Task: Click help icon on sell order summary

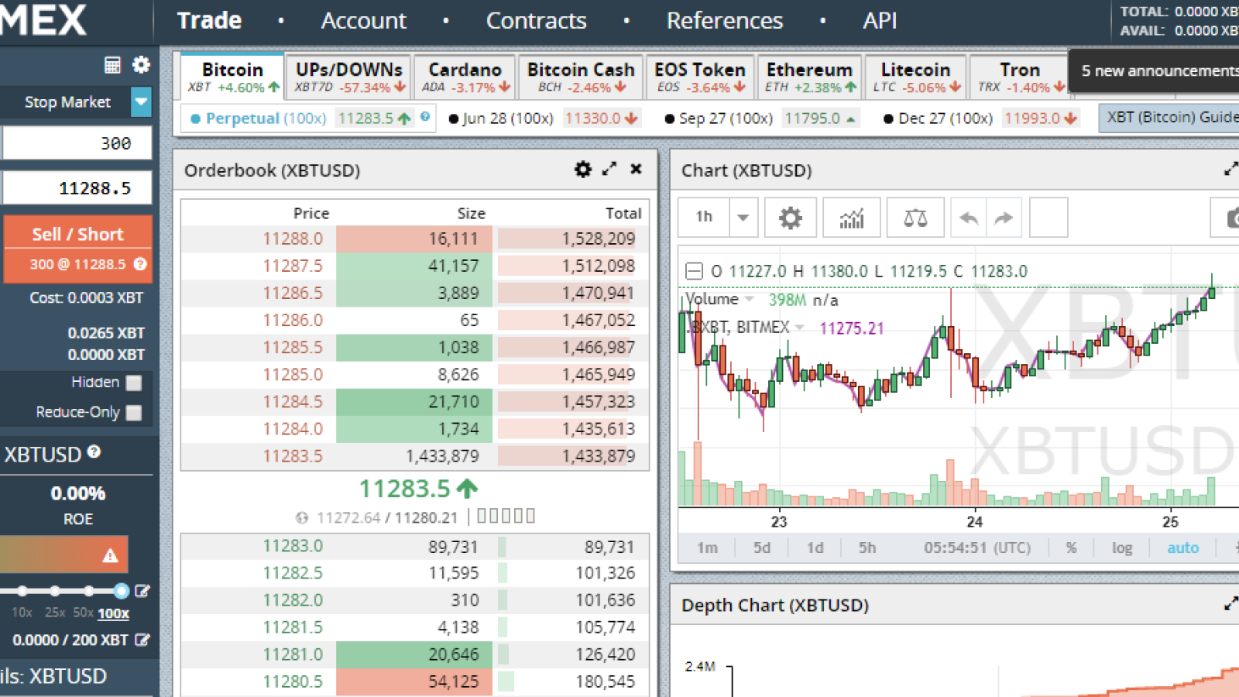Action: pos(140,264)
